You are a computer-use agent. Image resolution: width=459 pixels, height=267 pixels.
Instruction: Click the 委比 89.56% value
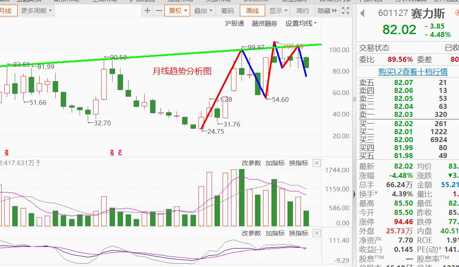pos(400,60)
